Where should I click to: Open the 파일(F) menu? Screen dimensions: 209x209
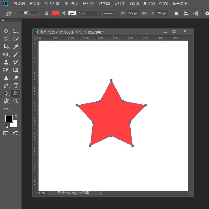(x=19, y=3)
